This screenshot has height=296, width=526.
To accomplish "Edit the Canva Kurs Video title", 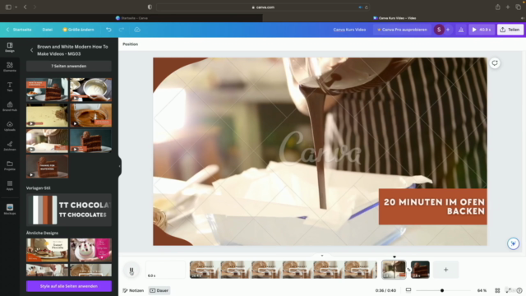I will pos(349,30).
